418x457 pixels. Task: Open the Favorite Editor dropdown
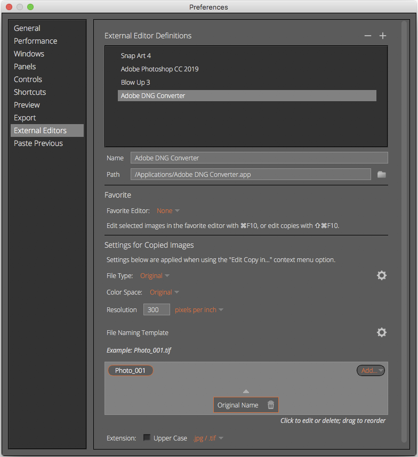click(x=168, y=211)
